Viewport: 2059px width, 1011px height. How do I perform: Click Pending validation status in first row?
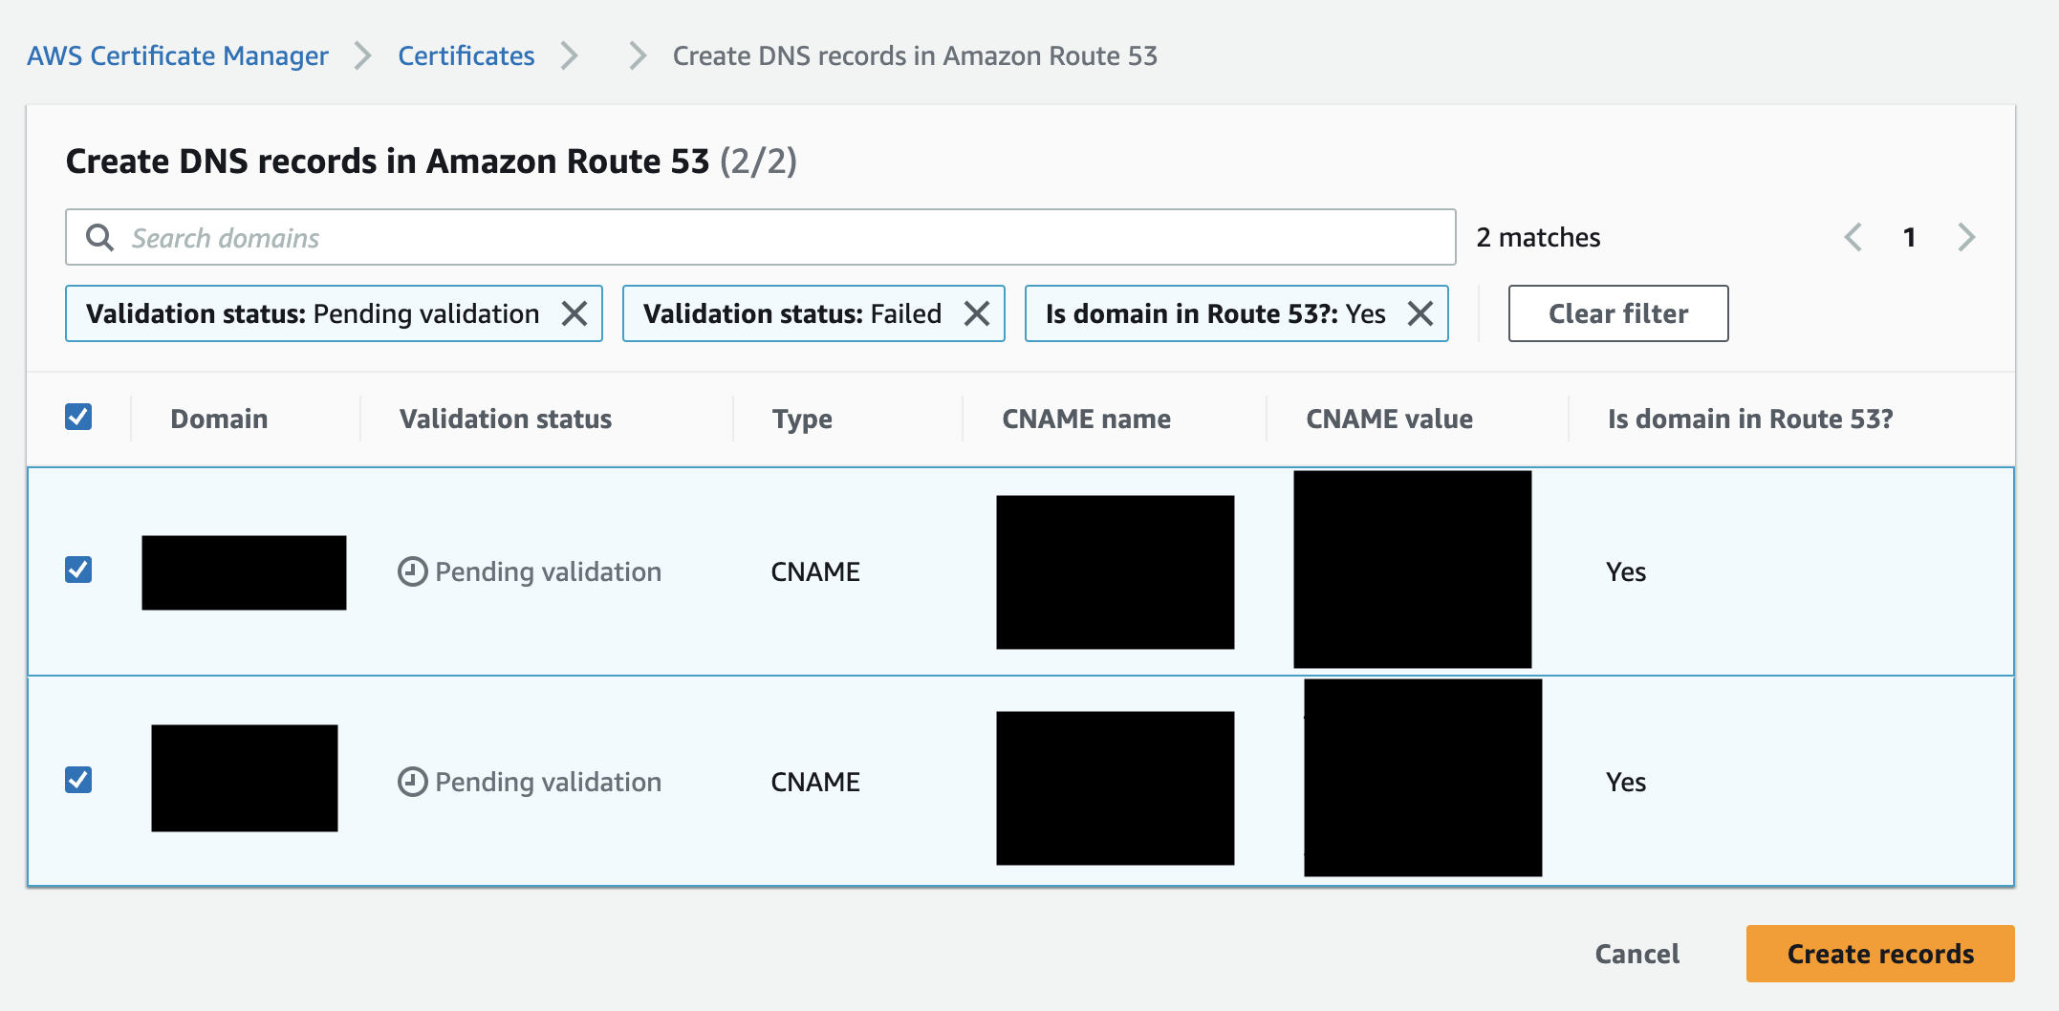point(548,571)
